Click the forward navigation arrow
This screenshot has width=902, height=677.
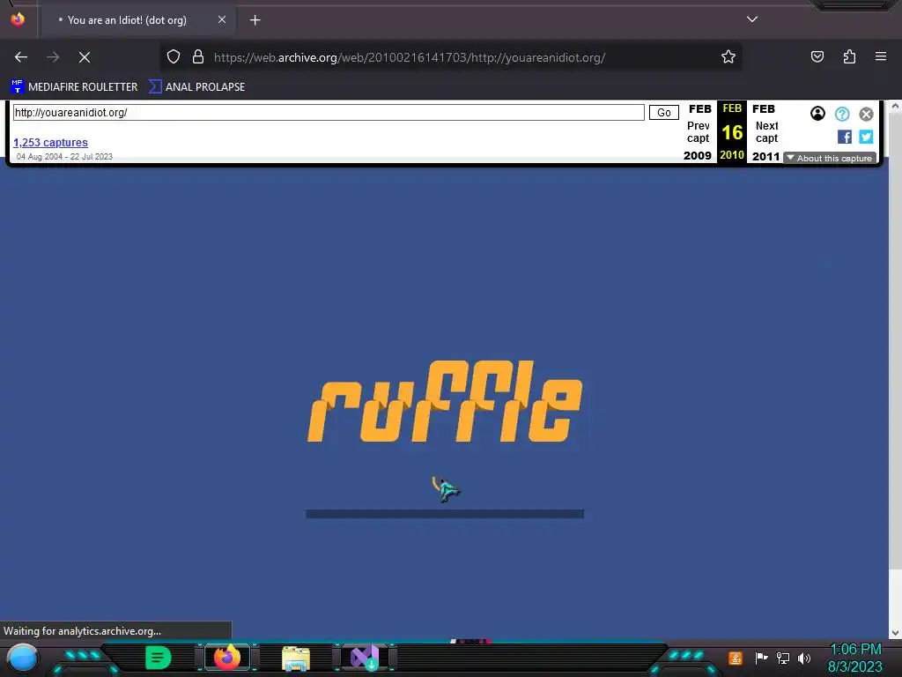[53, 57]
